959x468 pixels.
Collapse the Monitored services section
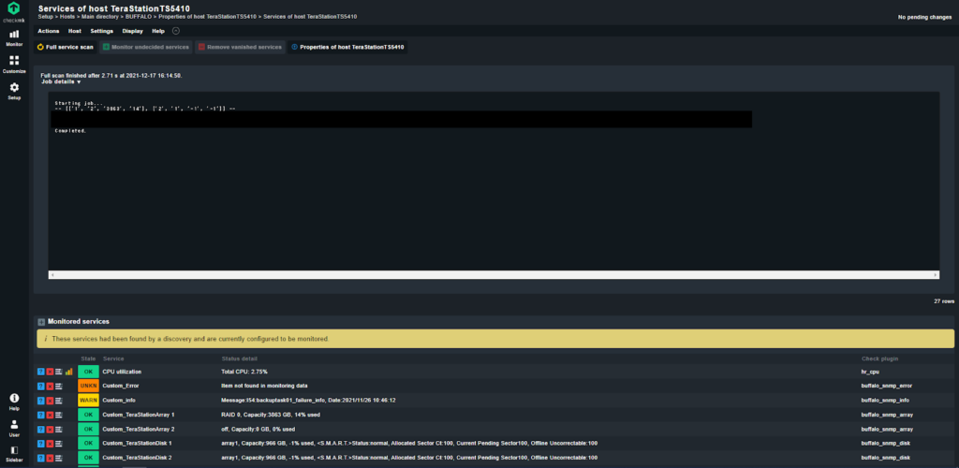41,321
